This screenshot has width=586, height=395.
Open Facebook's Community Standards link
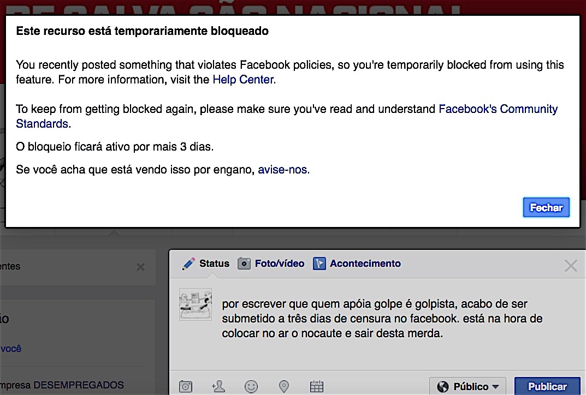click(x=498, y=109)
